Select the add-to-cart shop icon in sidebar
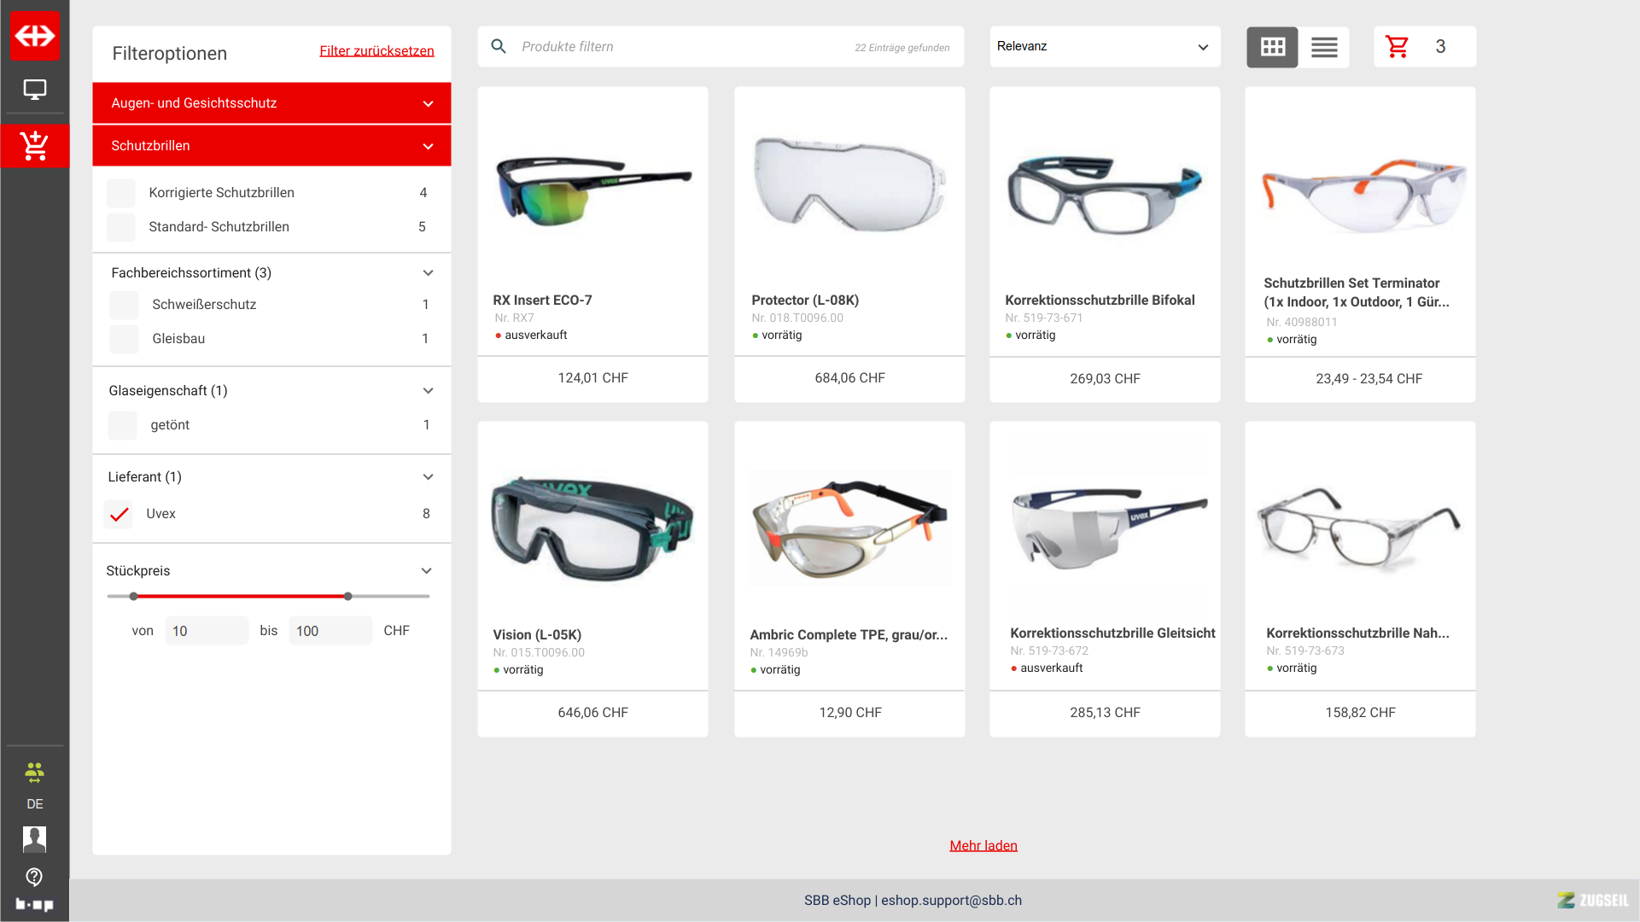 tap(34, 146)
